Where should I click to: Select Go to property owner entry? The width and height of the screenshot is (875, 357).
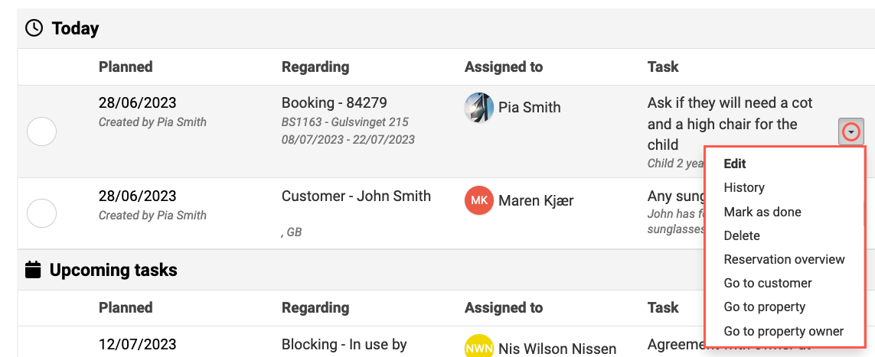[x=783, y=331]
